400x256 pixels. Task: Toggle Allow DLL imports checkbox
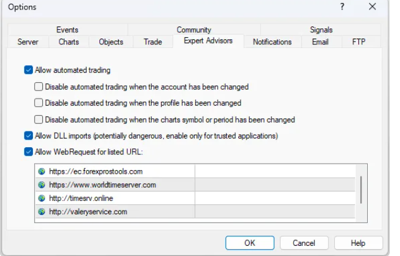point(28,135)
